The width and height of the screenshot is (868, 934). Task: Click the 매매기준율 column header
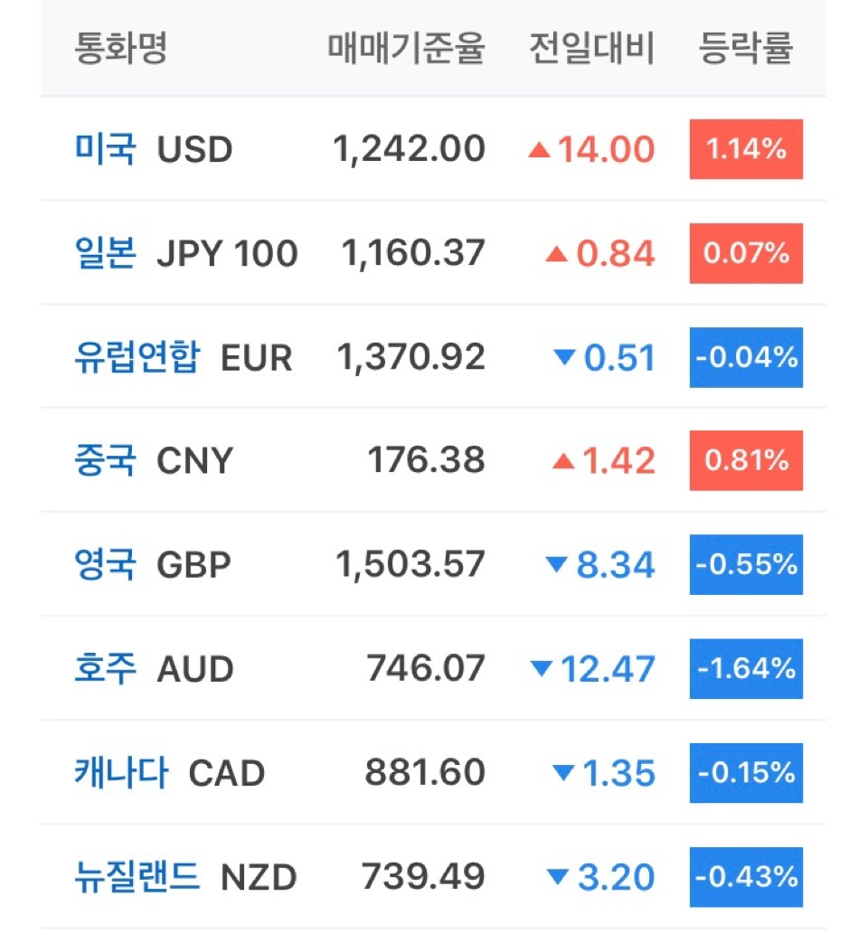click(406, 48)
